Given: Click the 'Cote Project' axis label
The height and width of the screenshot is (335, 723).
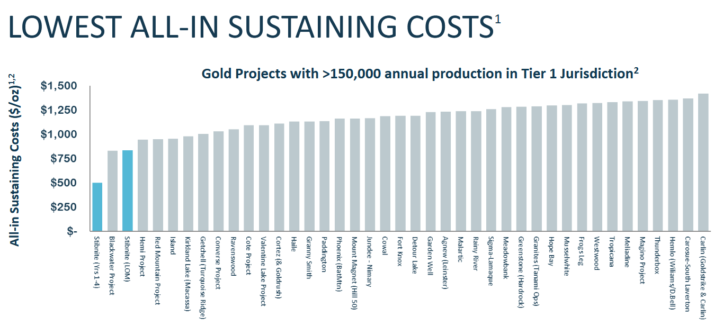Looking at the screenshot, I should (248, 255).
